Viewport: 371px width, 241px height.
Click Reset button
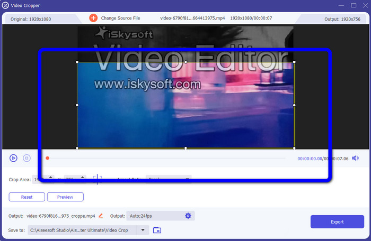tap(26, 197)
